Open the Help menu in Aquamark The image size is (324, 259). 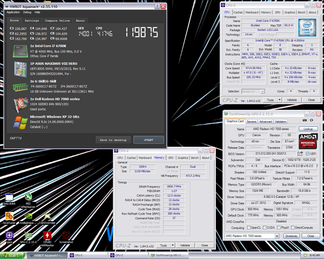click(37, 12)
